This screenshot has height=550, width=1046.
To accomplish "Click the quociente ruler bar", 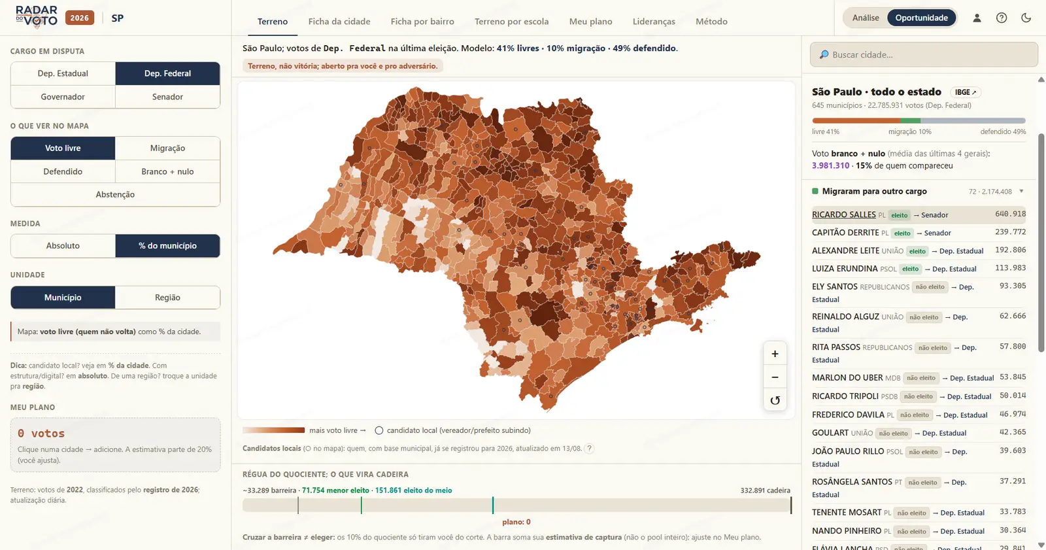I will [x=516, y=505].
